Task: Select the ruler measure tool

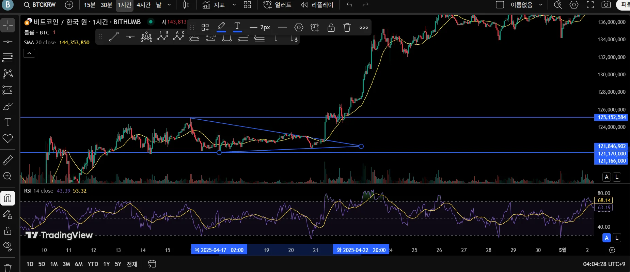Action: tap(7, 160)
